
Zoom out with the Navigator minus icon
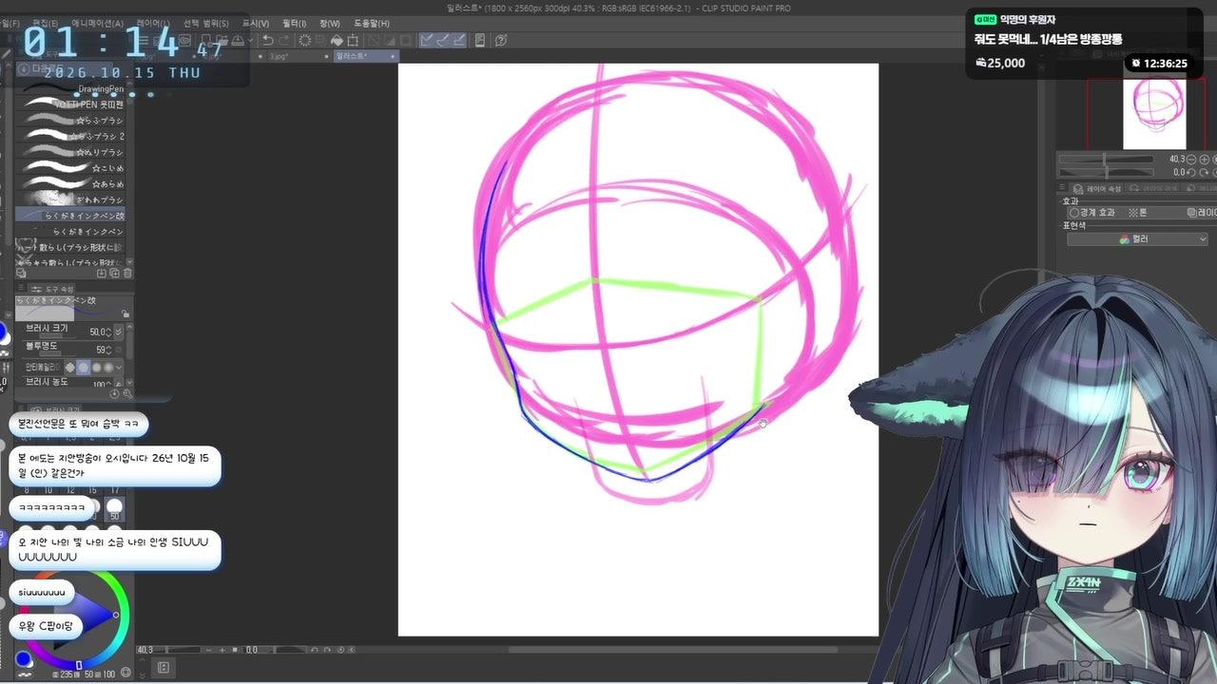1192,159
